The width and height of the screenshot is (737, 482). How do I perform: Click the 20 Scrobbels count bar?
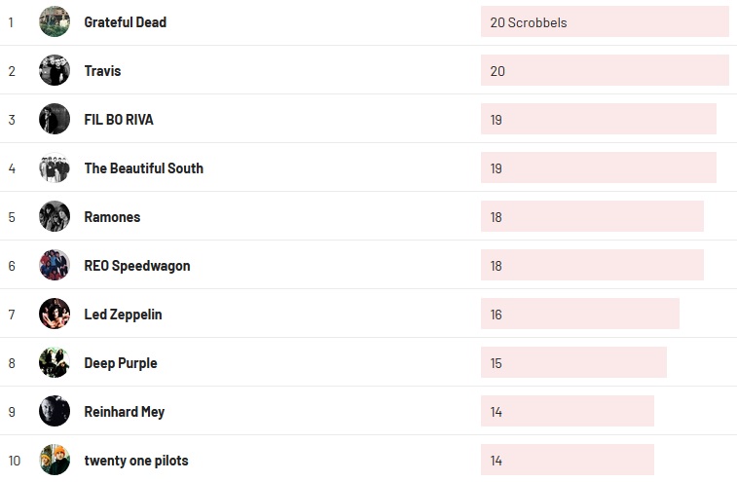[604, 21]
